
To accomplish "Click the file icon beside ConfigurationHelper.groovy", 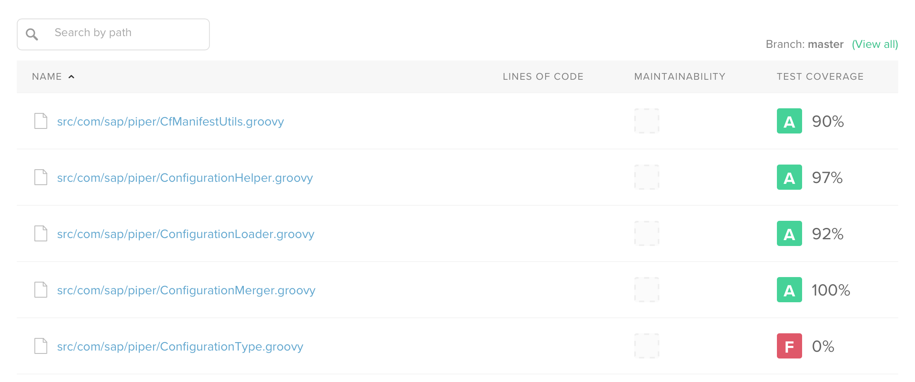I will click(x=40, y=177).
